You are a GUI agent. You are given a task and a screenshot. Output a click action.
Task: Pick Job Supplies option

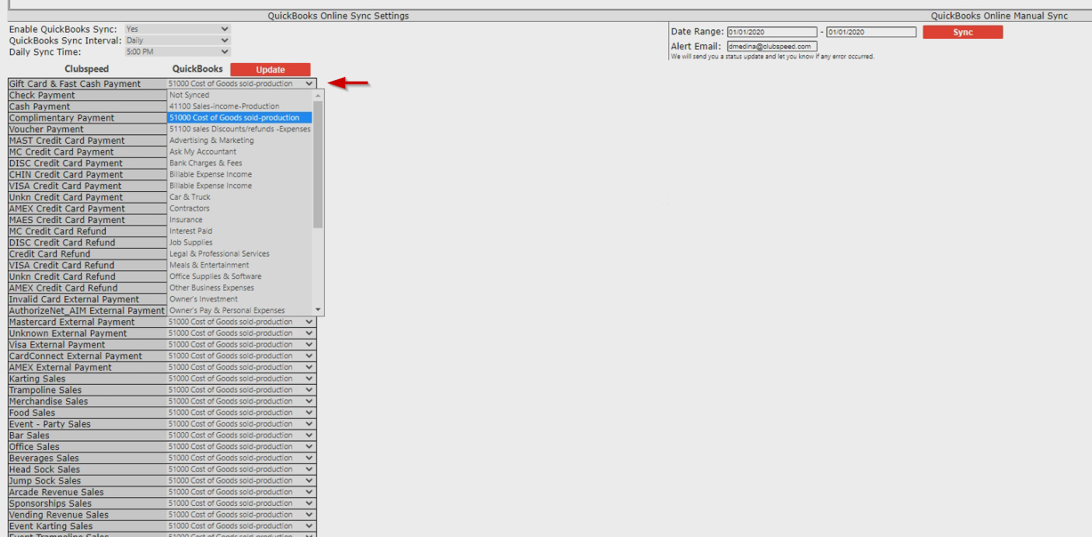coord(240,242)
